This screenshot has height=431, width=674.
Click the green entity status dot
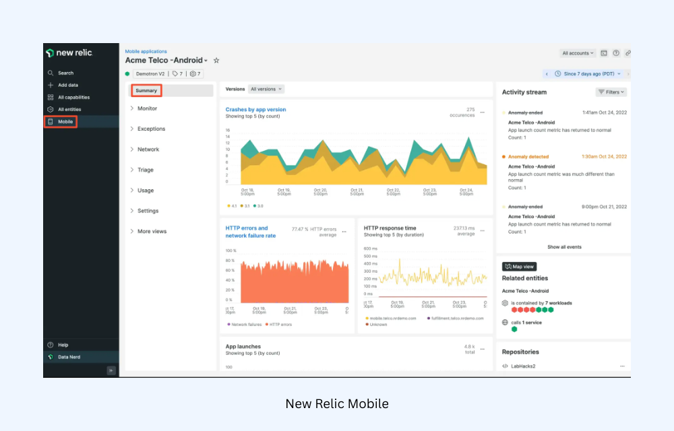click(127, 74)
